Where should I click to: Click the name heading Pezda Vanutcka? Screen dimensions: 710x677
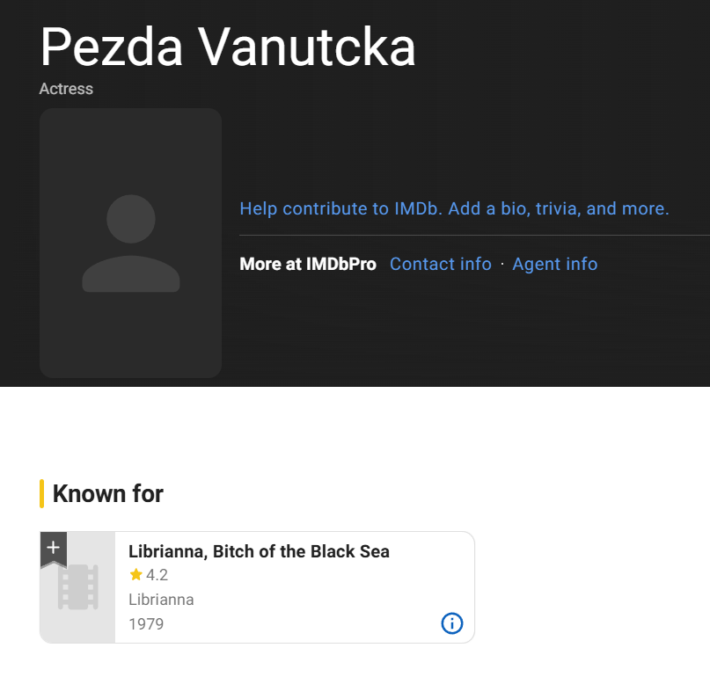228,47
